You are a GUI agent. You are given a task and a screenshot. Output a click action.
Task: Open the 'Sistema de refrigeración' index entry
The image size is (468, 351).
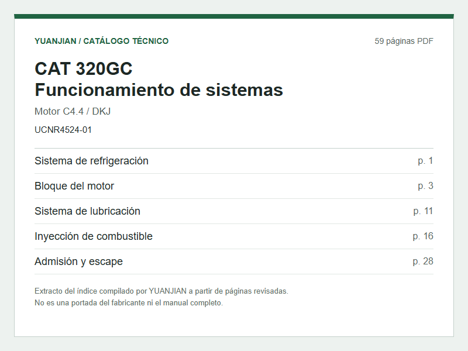pyautogui.click(x=234, y=161)
